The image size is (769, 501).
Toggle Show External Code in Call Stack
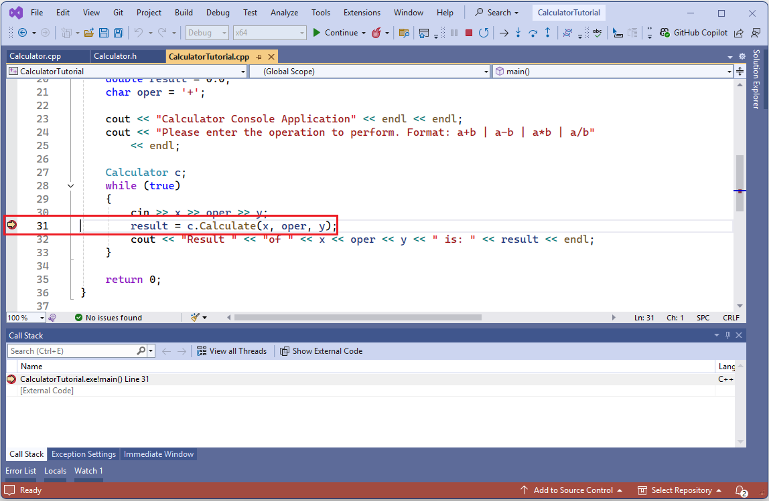(x=322, y=351)
